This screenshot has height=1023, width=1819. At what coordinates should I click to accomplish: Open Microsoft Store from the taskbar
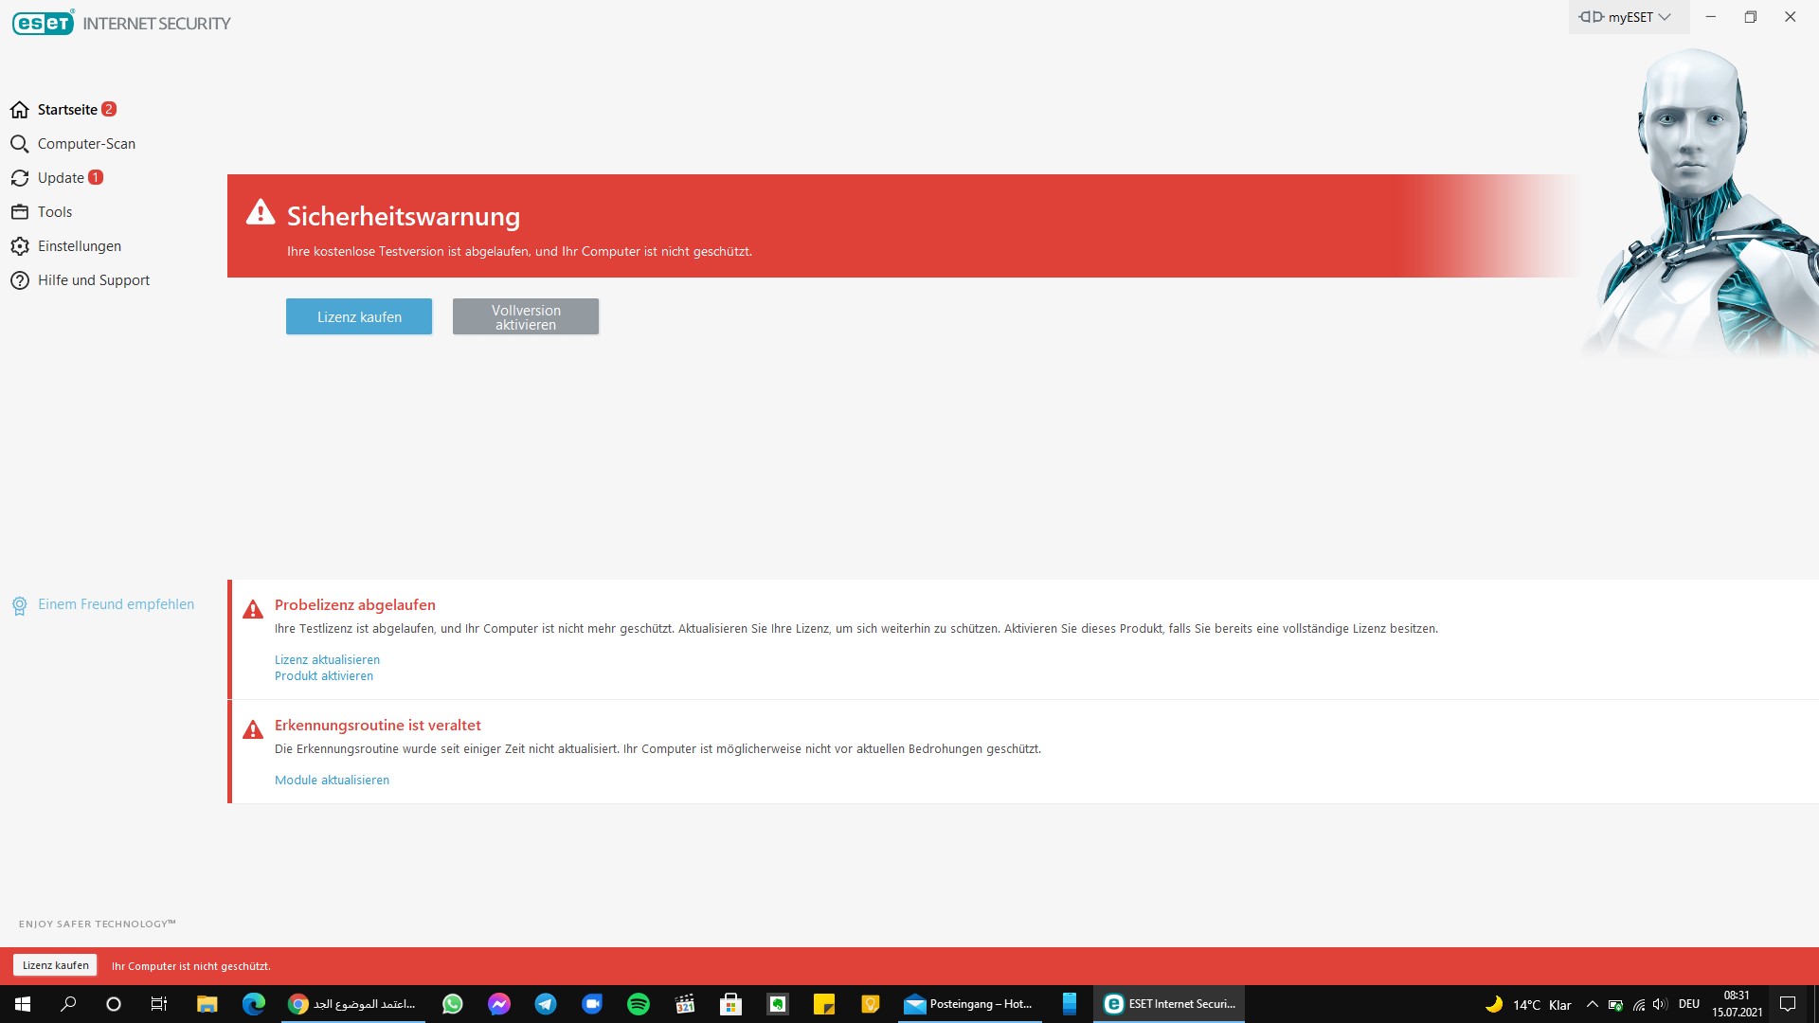click(730, 1004)
